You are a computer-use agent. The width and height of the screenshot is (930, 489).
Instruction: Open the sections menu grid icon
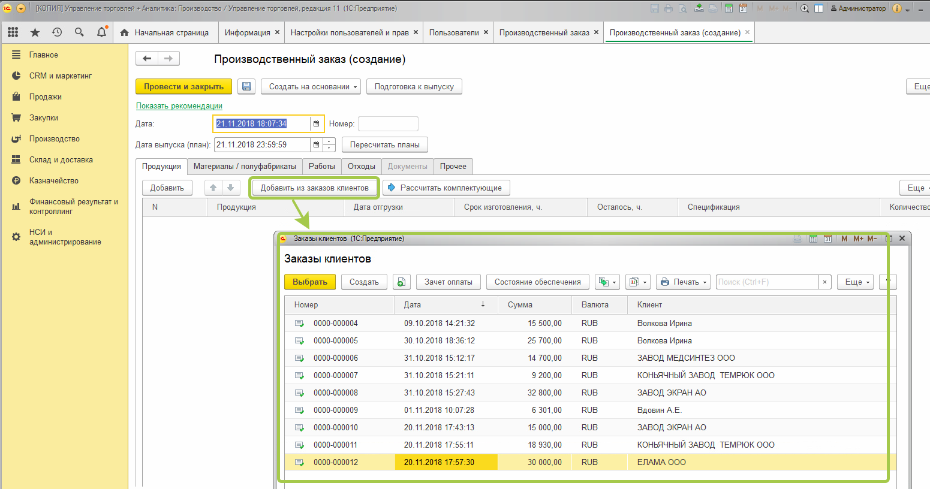(x=13, y=32)
